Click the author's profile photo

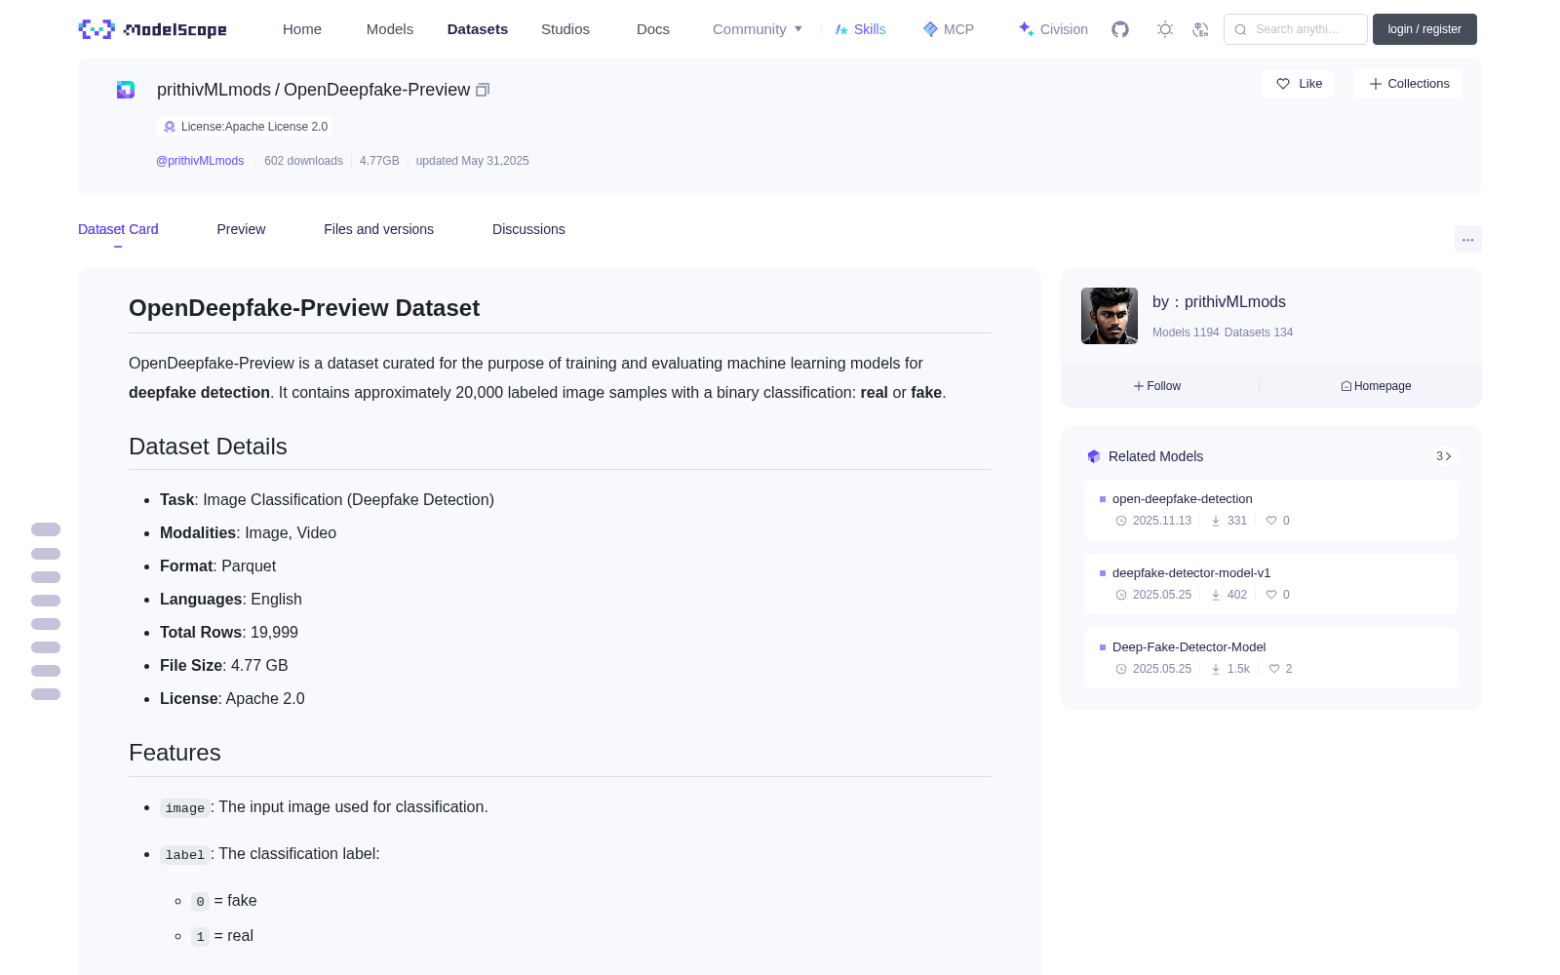(x=1110, y=316)
